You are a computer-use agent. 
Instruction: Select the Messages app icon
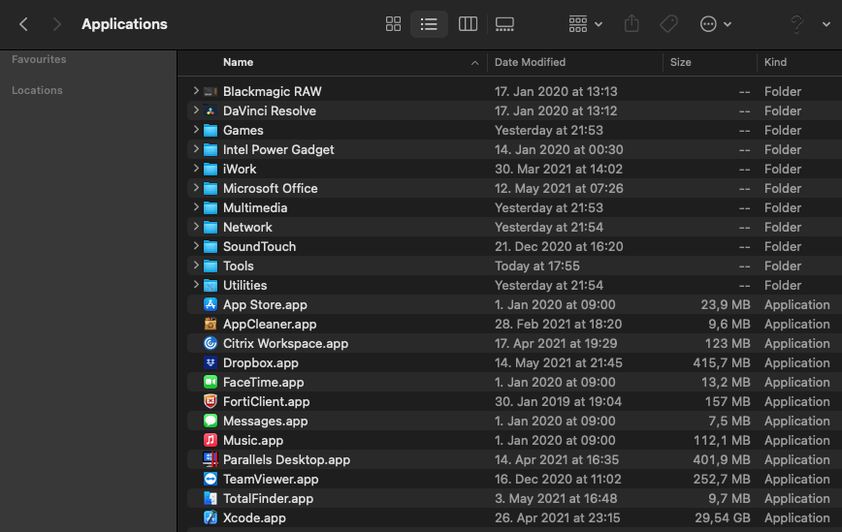pos(210,421)
